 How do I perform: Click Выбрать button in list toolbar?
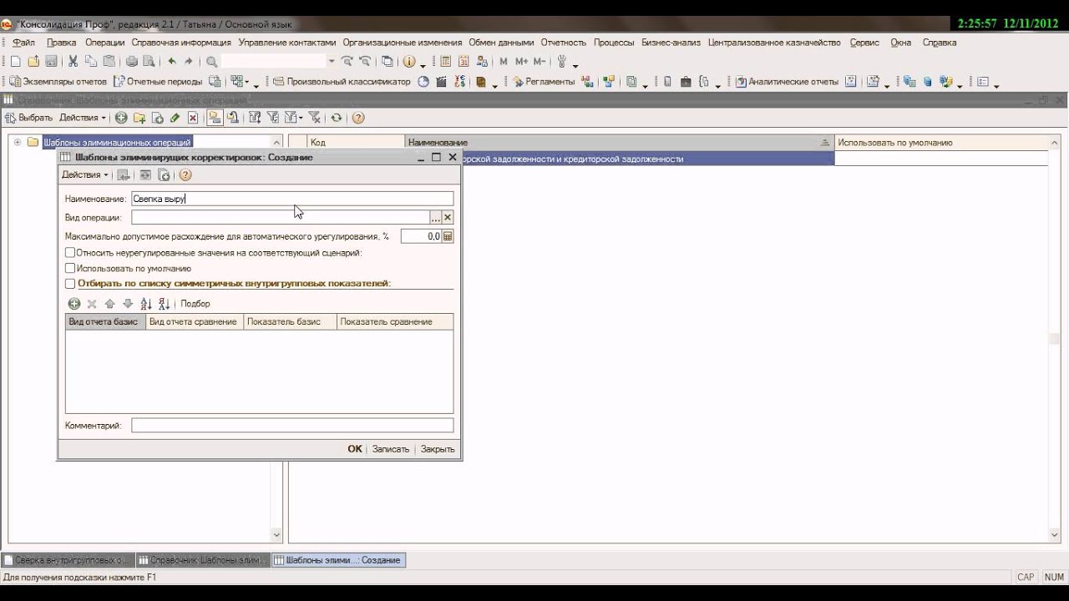point(28,118)
